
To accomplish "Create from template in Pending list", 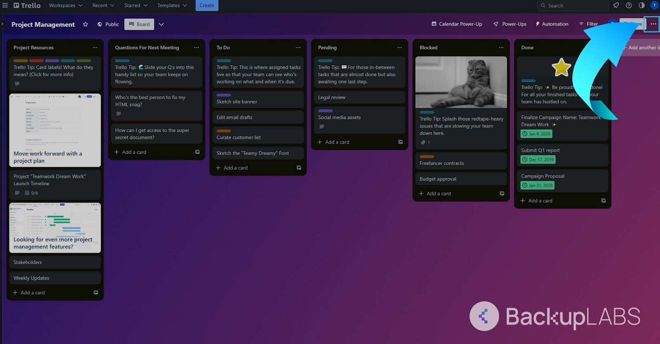I will 400,142.
